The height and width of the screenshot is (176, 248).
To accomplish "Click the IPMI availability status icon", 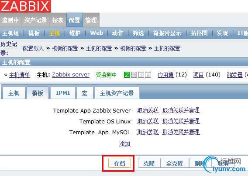I will coord(148,75).
